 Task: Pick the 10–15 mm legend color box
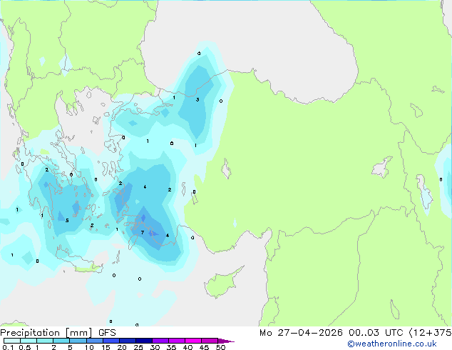tap(94, 341)
